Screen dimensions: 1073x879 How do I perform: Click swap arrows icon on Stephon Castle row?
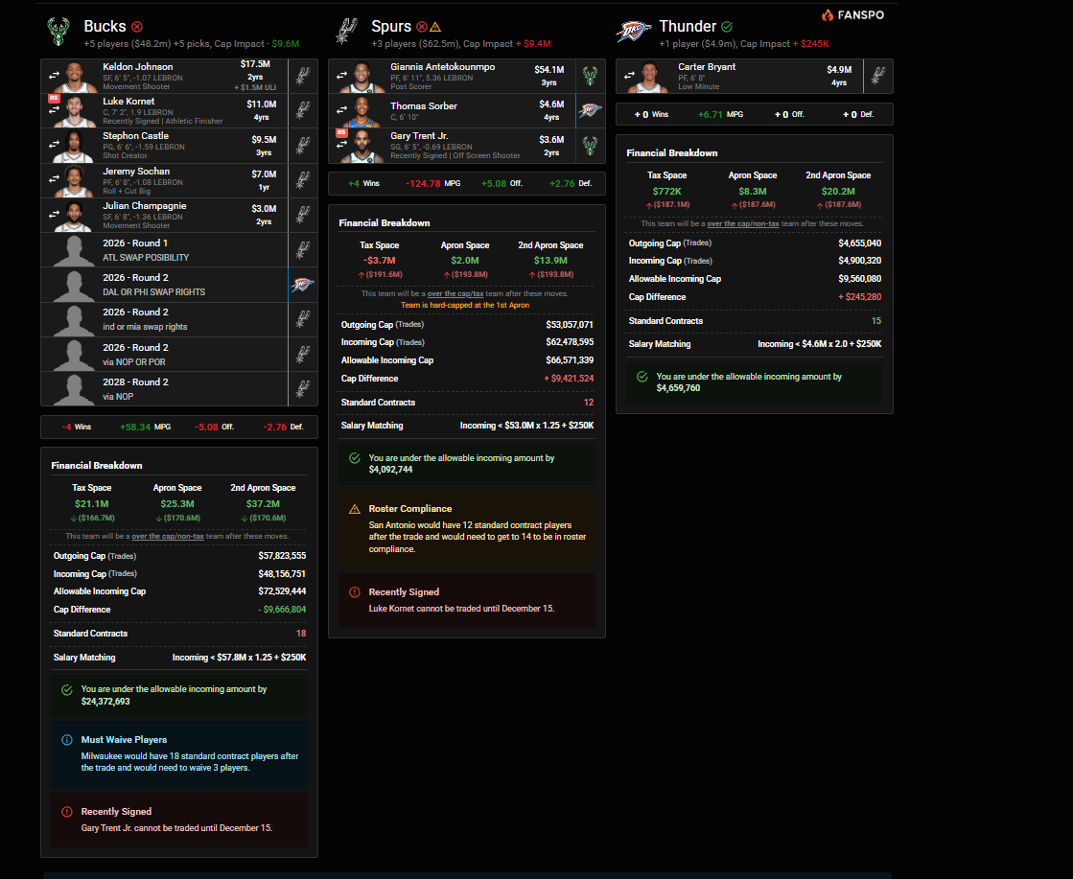pyautogui.click(x=54, y=145)
